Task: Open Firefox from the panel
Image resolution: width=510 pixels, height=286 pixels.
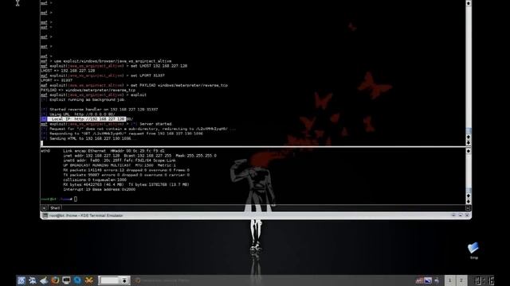Action: pos(55,280)
